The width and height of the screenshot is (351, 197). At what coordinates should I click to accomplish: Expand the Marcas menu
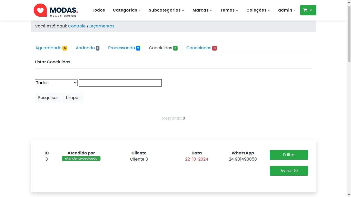[202, 10]
